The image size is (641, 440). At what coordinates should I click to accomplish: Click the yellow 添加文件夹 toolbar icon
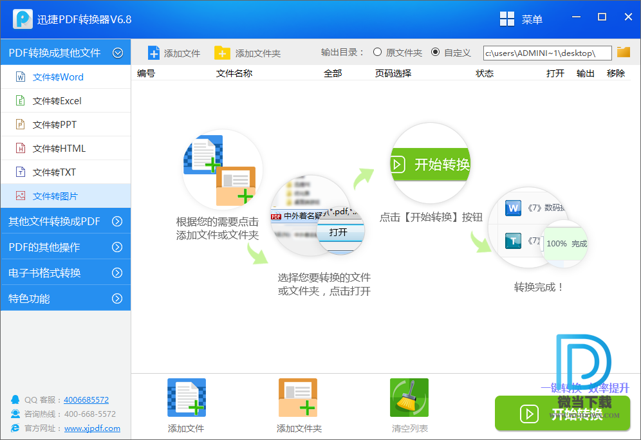(x=222, y=53)
